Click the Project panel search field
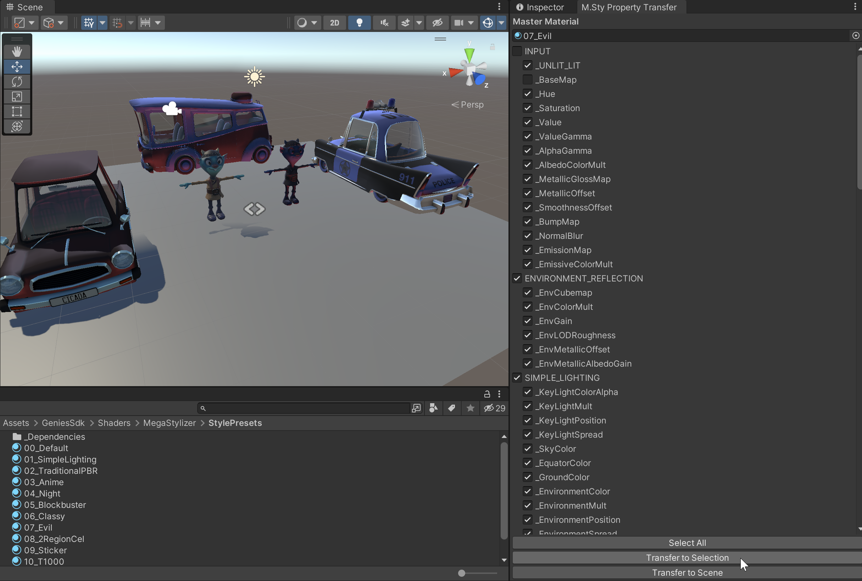This screenshot has width=862, height=581. 304,408
